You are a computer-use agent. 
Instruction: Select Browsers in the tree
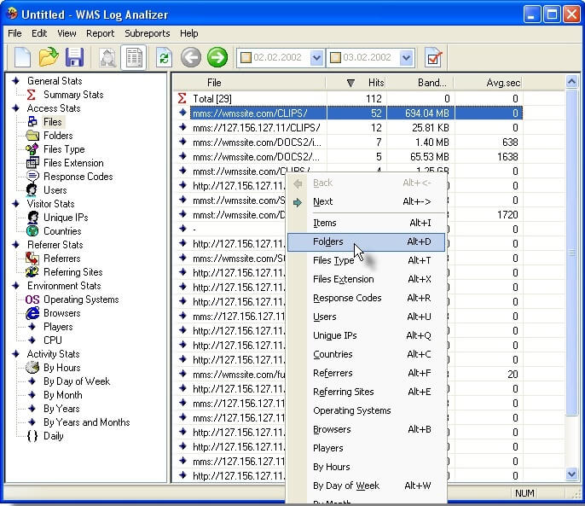coord(62,313)
